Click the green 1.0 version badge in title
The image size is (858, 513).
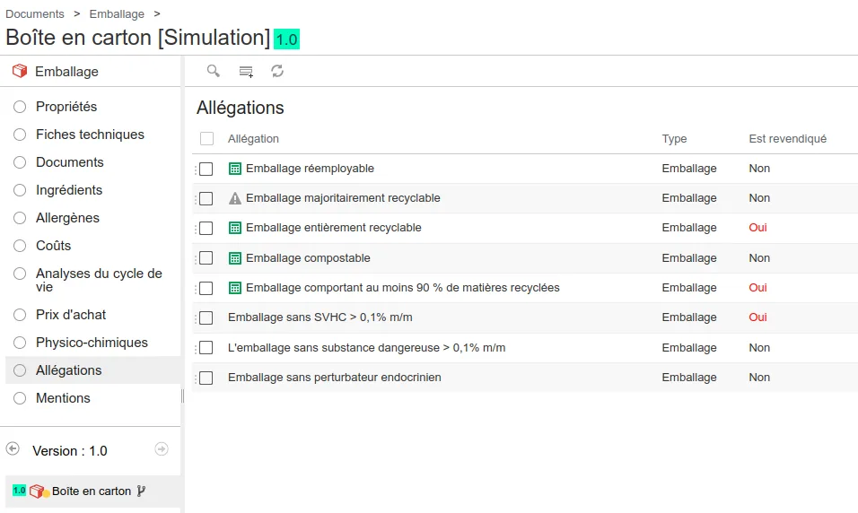286,39
